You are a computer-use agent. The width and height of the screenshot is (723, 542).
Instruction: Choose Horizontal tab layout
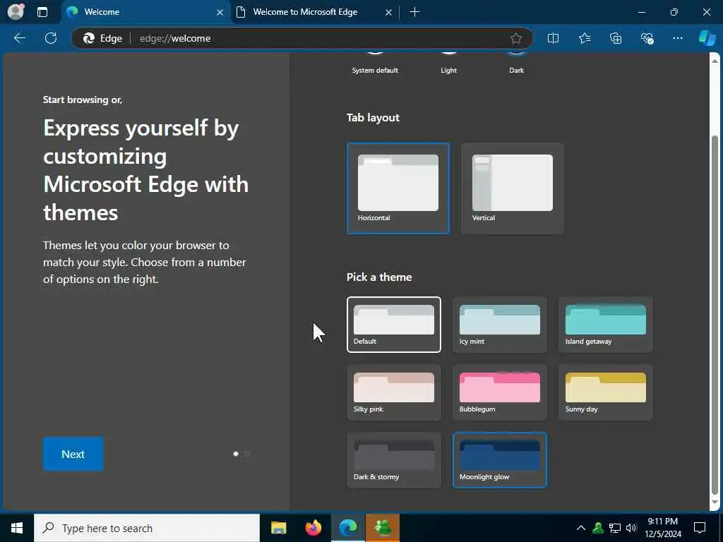point(398,188)
